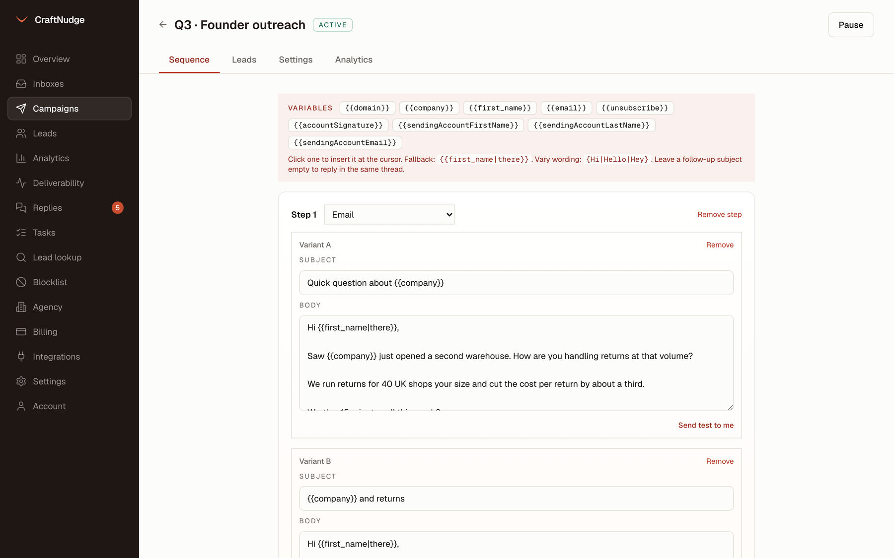Click the Analytics bar-chart icon in sidebar

21,158
